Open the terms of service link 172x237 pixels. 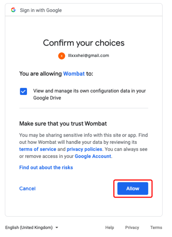[x=38, y=149]
